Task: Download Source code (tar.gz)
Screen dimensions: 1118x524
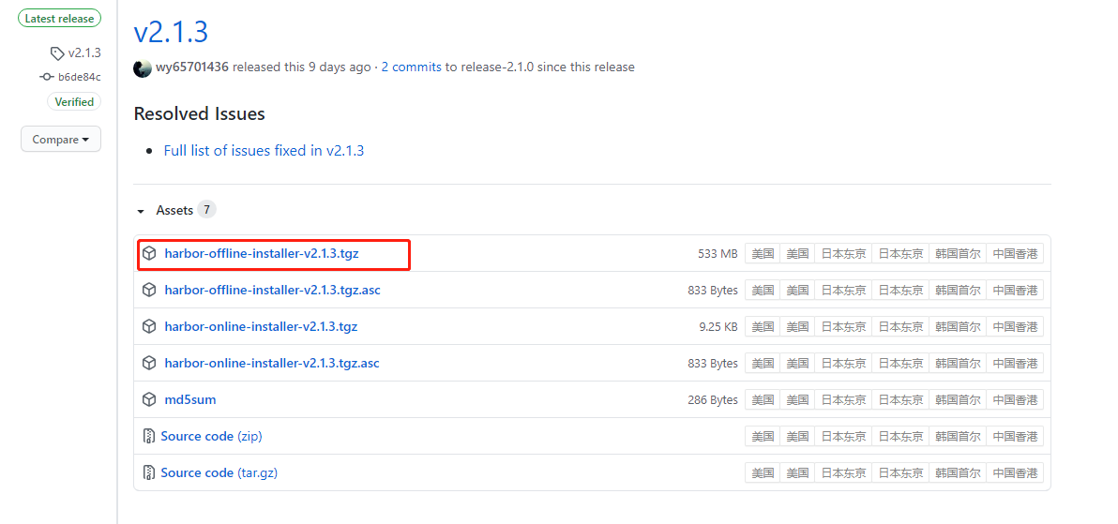Action: pyautogui.click(x=219, y=472)
